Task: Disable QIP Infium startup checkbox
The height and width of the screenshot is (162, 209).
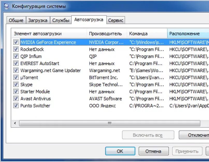Action: pos(16,56)
